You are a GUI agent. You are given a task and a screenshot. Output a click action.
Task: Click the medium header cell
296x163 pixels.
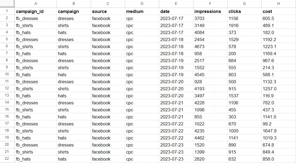(x=142, y=11)
